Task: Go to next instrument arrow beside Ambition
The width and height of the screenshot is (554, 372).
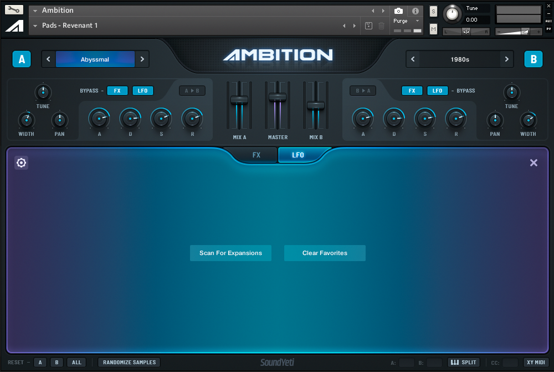Action: click(x=383, y=11)
